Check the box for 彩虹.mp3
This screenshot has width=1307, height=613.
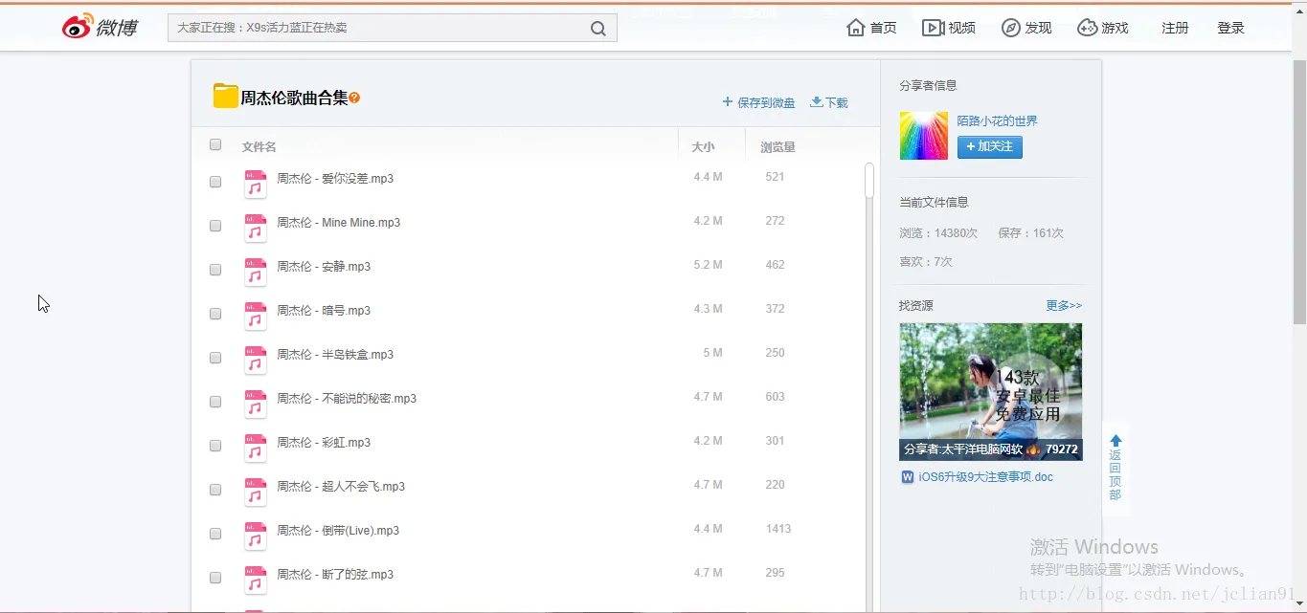point(215,446)
